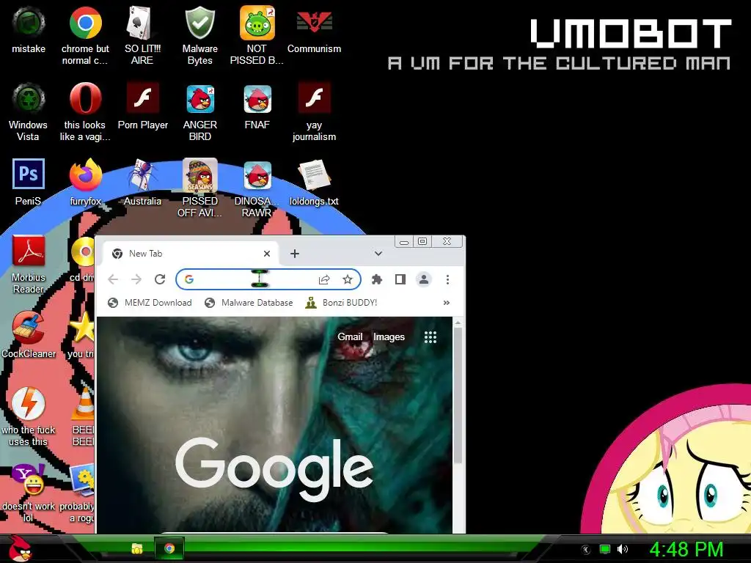This screenshot has width=751, height=563.
Task: Click the Chrome page vertical scrollbar
Action: coord(458,395)
